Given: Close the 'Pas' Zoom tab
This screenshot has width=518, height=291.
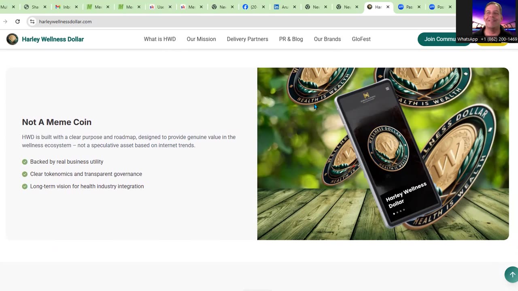Looking at the screenshot, I should coord(419,7).
